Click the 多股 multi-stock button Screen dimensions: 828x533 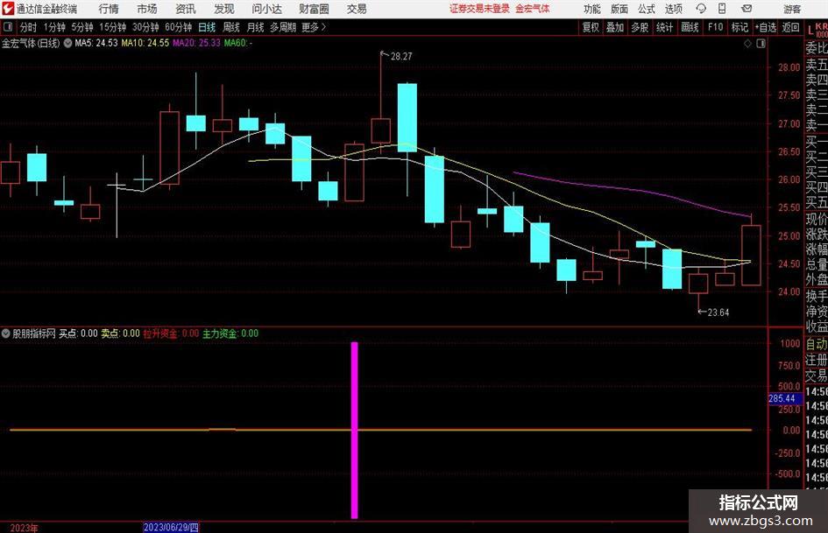coord(640,27)
